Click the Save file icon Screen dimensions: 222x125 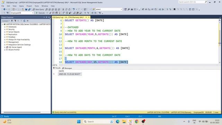26,9
